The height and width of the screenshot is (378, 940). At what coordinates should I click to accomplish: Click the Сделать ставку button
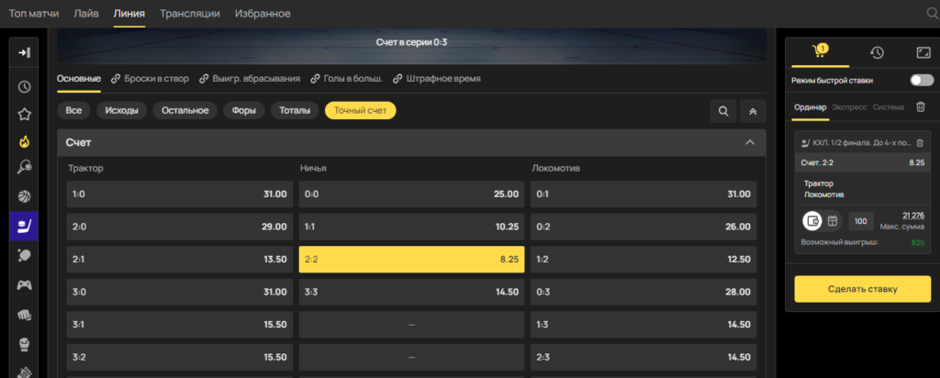pos(863,289)
